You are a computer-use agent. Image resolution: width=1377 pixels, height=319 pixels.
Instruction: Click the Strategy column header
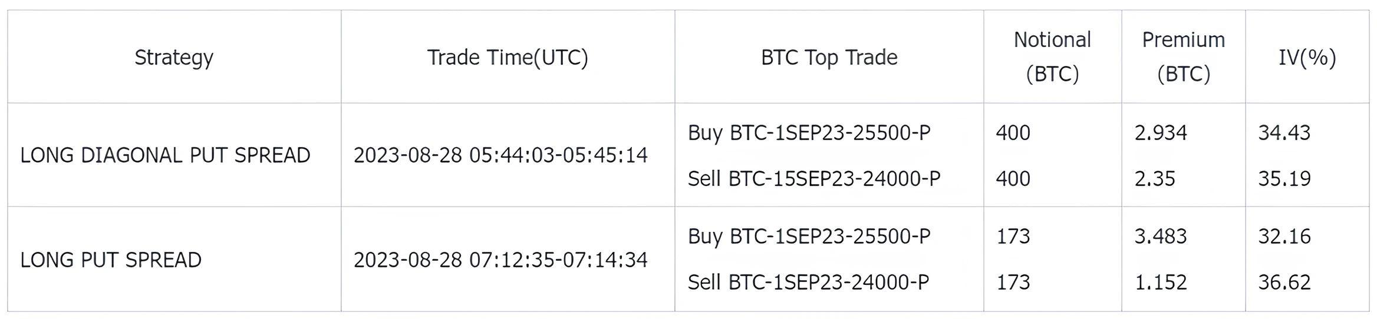(174, 57)
